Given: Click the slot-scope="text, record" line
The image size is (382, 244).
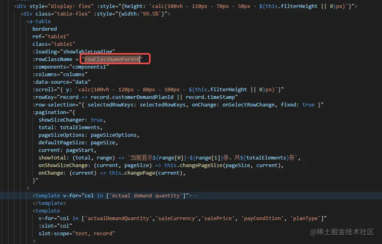Looking at the screenshot, I should tap(77, 233).
